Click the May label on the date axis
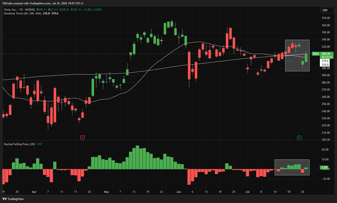 106,192
